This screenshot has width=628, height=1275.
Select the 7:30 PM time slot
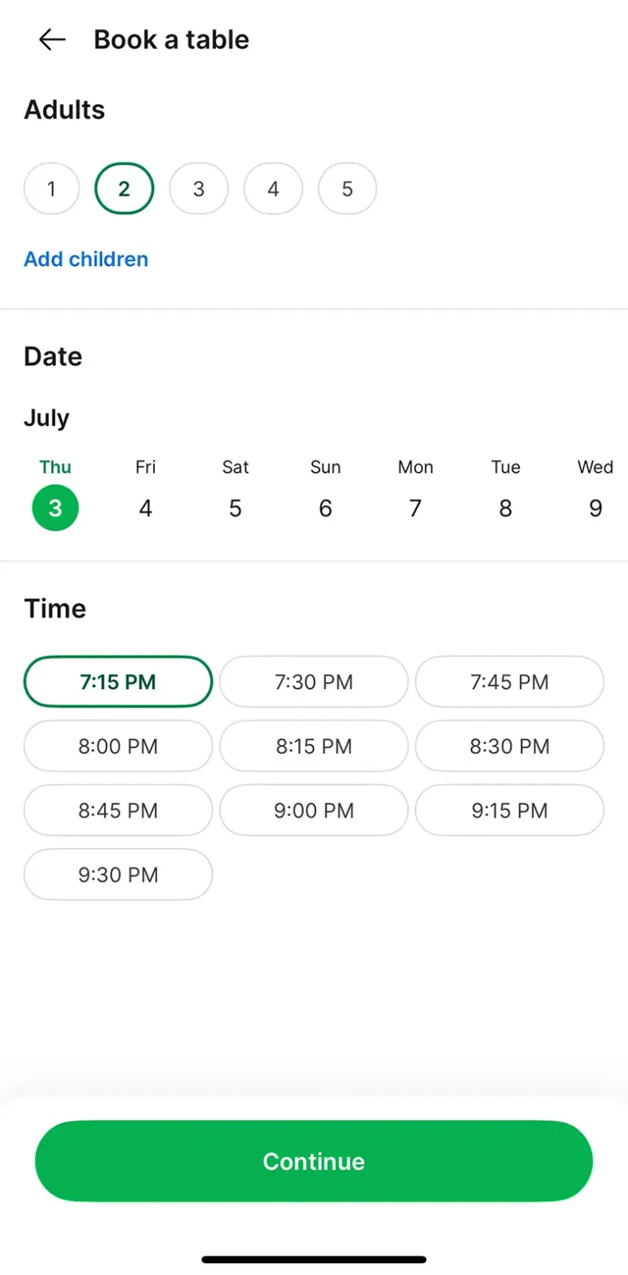314,682
